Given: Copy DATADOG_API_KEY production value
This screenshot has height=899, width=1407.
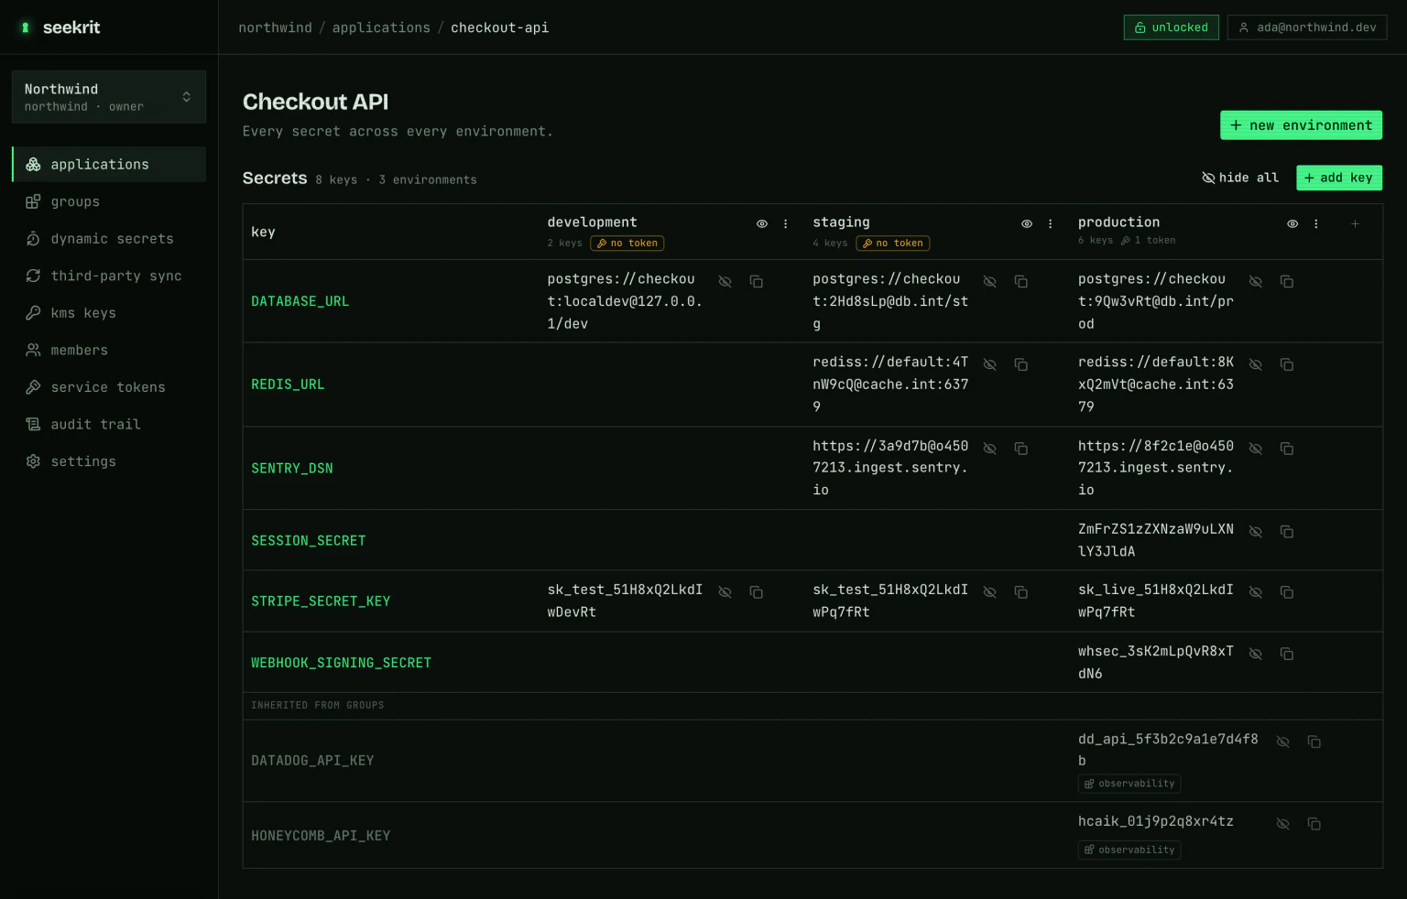Looking at the screenshot, I should pyautogui.click(x=1314, y=742).
